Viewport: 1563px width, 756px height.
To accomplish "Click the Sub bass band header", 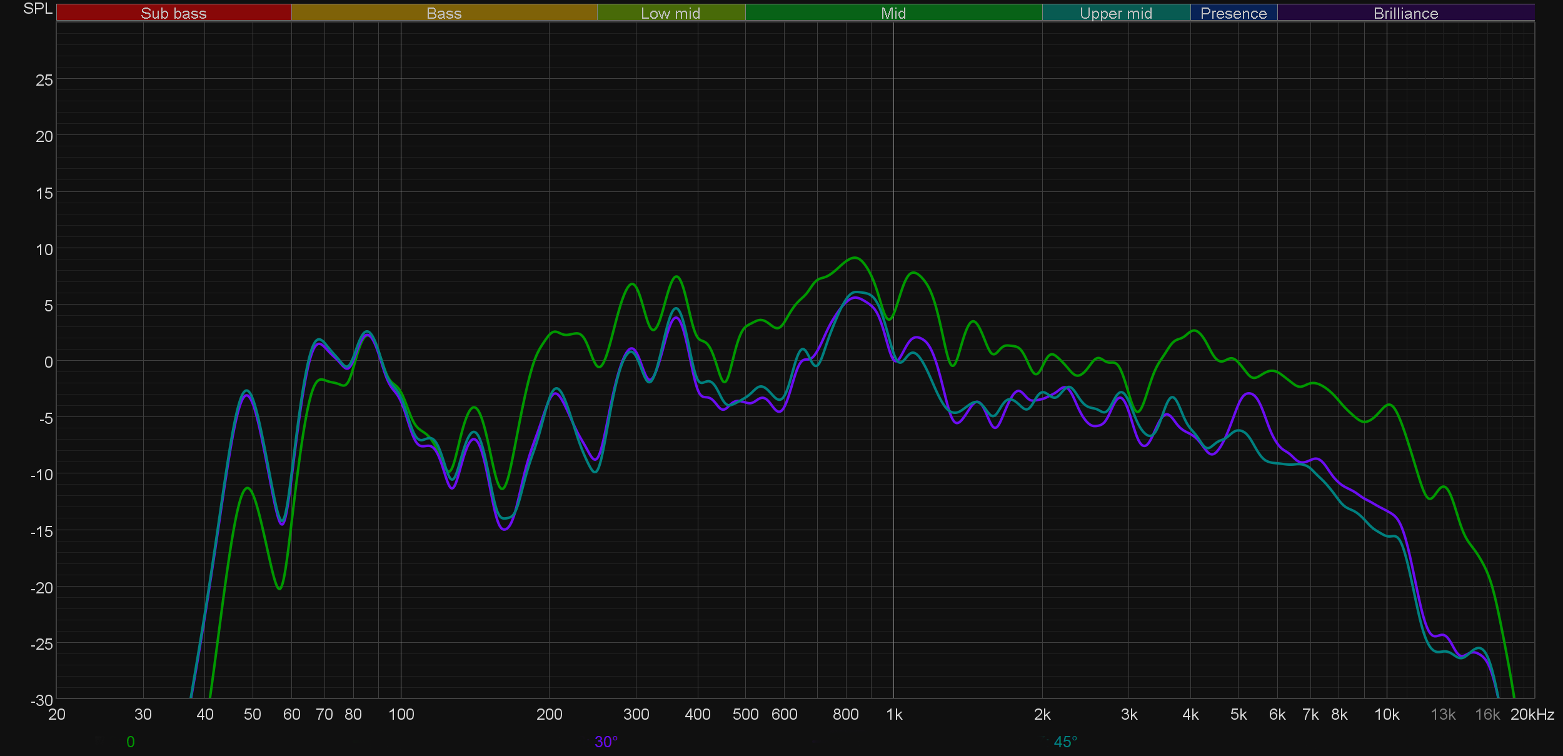I will pos(173,13).
